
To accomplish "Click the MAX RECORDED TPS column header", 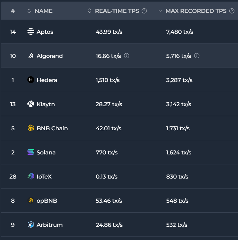I will tap(196, 11).
